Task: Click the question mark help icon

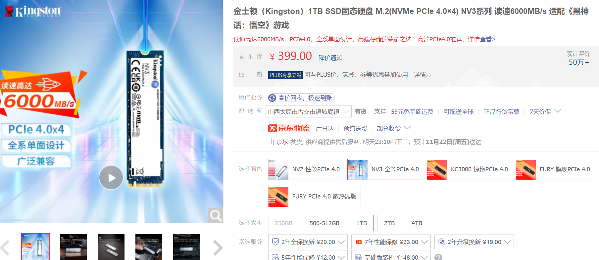Action: (x=438, y=257)
